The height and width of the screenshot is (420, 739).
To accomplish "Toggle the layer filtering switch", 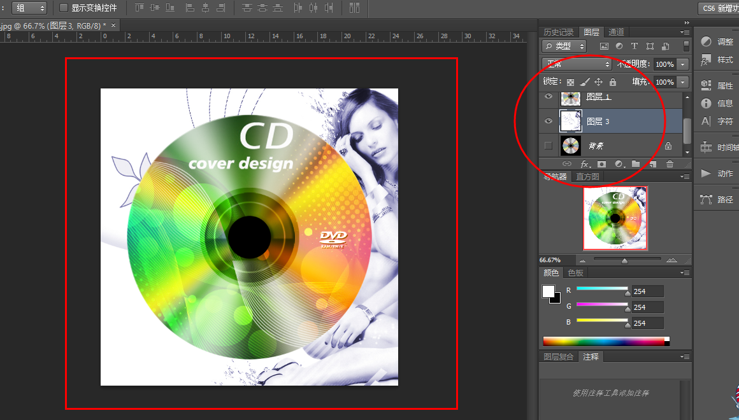I will (x=686, y=46).
